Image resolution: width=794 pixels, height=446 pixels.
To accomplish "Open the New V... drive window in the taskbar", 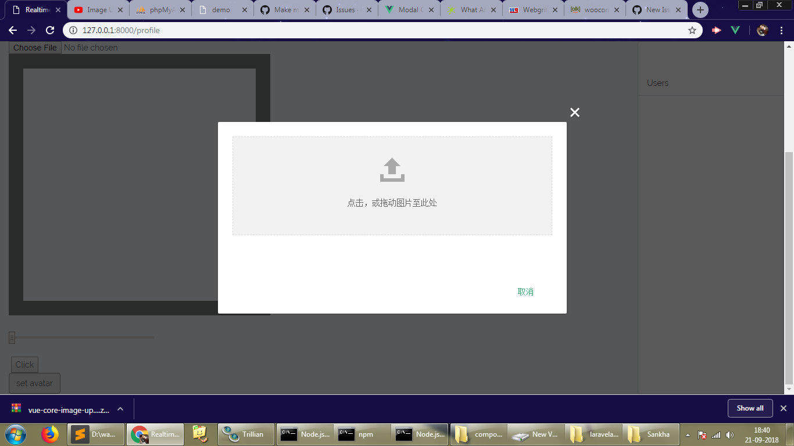I will 537,434.
